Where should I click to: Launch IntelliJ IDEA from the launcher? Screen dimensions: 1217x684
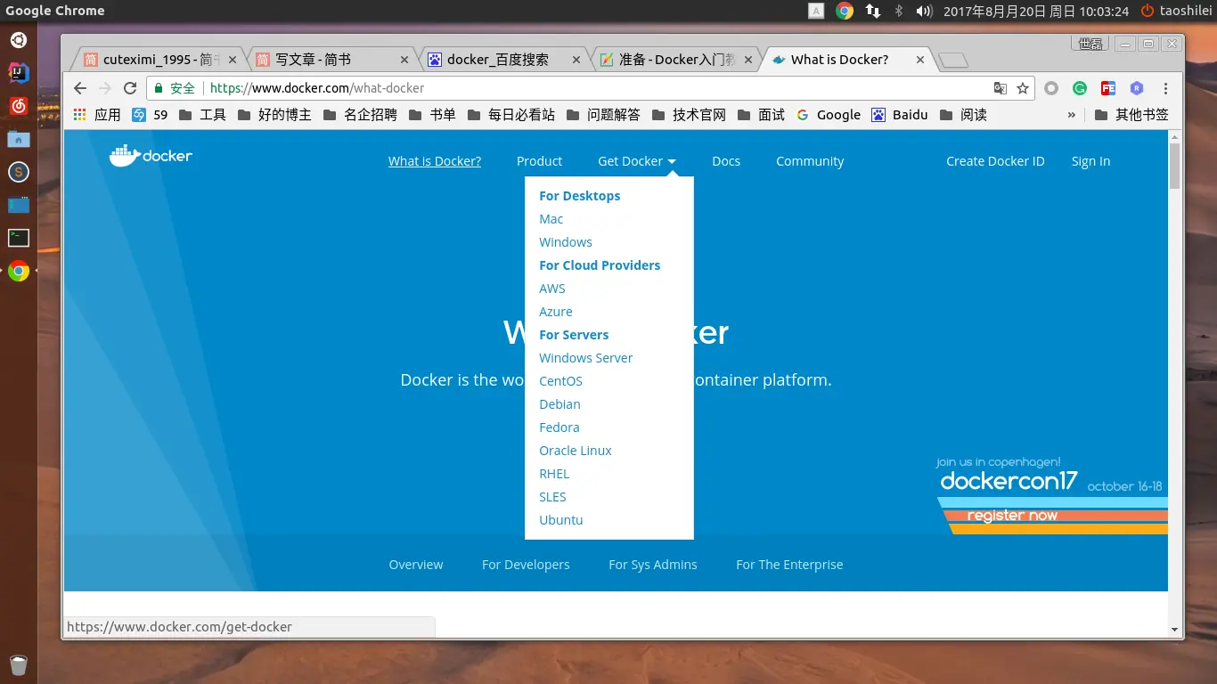pos(19,73)
